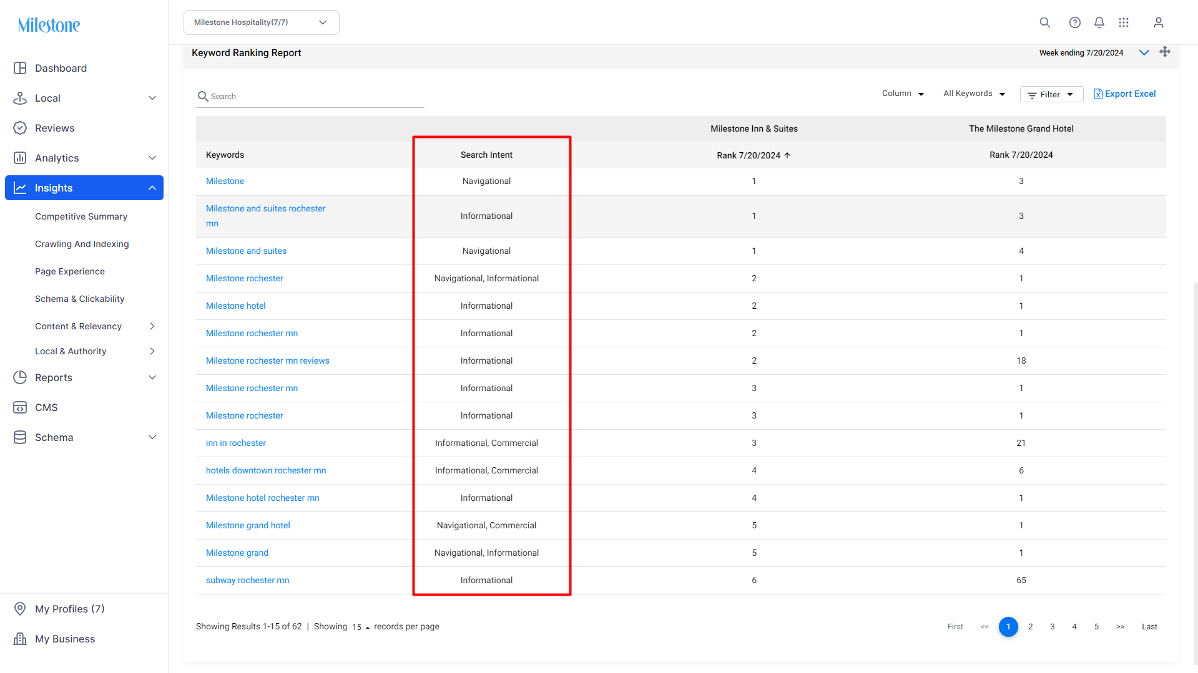Open 'Milestone grand hotel' keyword link
This screenshot has width=1198, height=673.
[248, 525]
